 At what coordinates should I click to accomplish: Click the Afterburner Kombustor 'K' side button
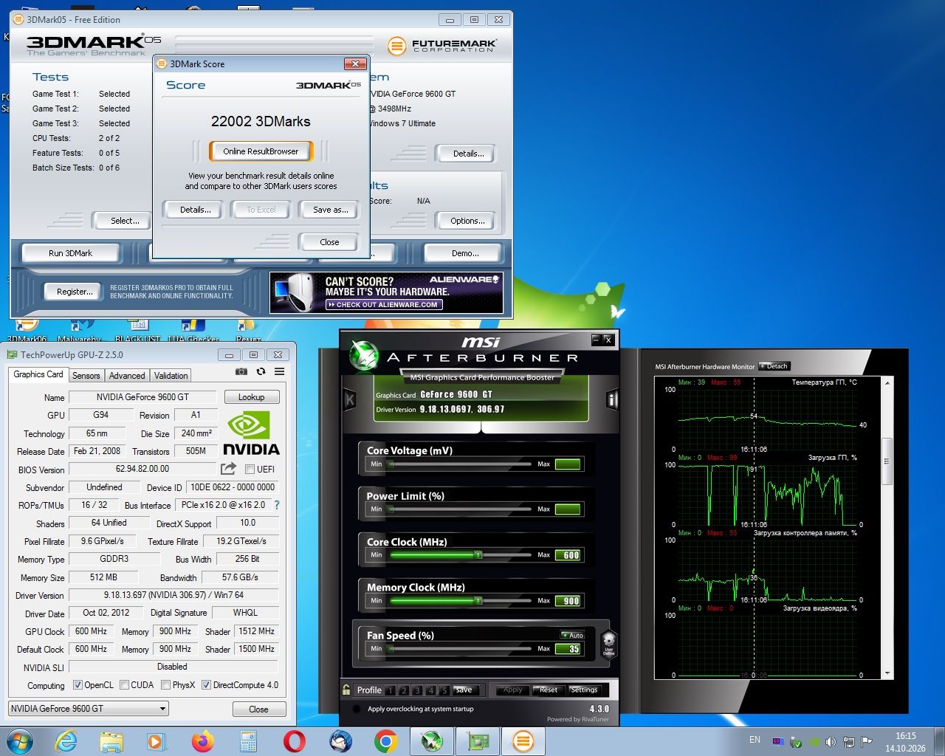click(x=350, y=399)
